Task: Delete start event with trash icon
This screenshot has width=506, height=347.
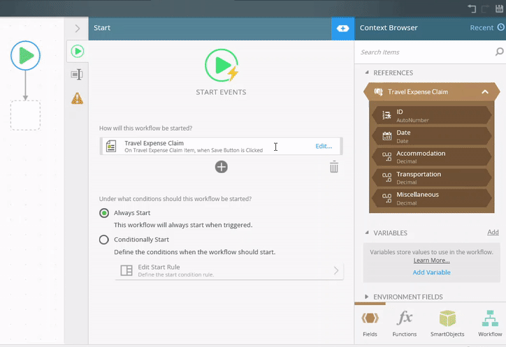Action: (x=334, y=167)
